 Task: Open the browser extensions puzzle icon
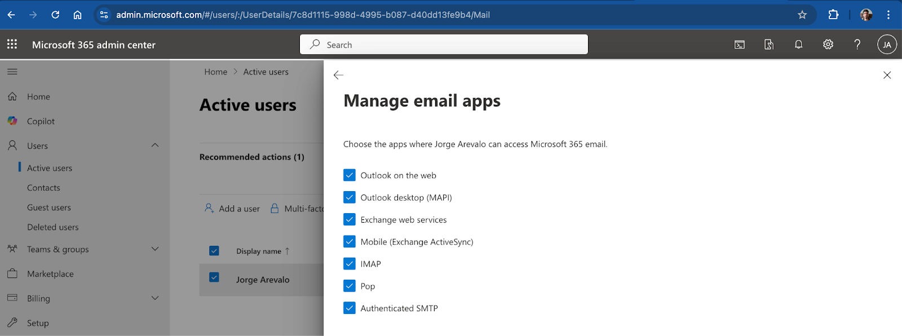pyautogui.click(x=833, y=15)
